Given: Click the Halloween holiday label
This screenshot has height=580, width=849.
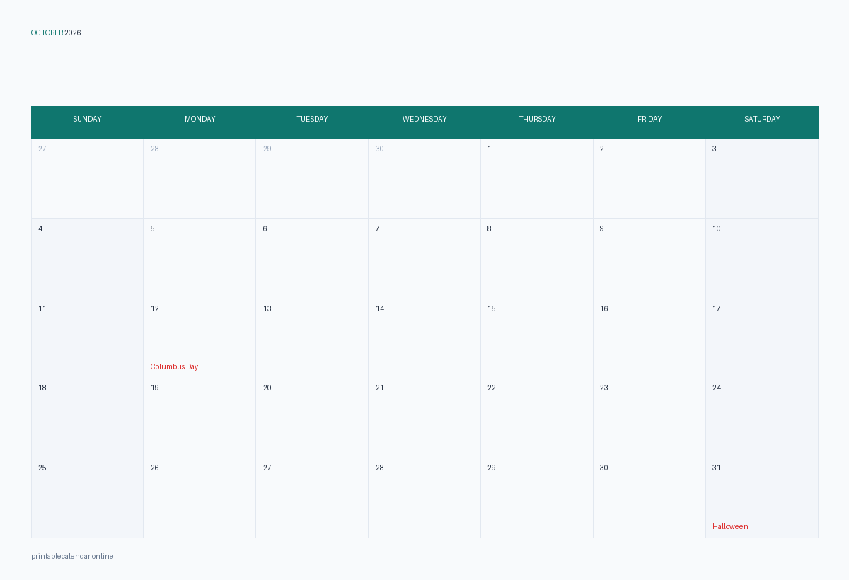Looking at the screenshot, I should click(730, 526).
